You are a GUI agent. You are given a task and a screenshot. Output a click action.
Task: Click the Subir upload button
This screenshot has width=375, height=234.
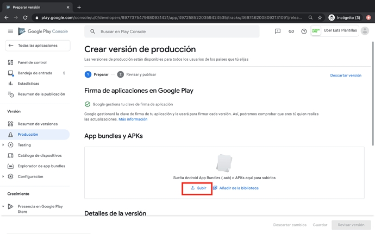[x=198, y=188]
